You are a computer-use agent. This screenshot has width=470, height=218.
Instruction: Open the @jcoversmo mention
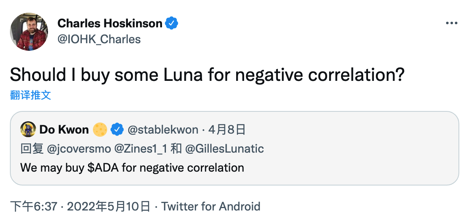click(x=79, y=149)
